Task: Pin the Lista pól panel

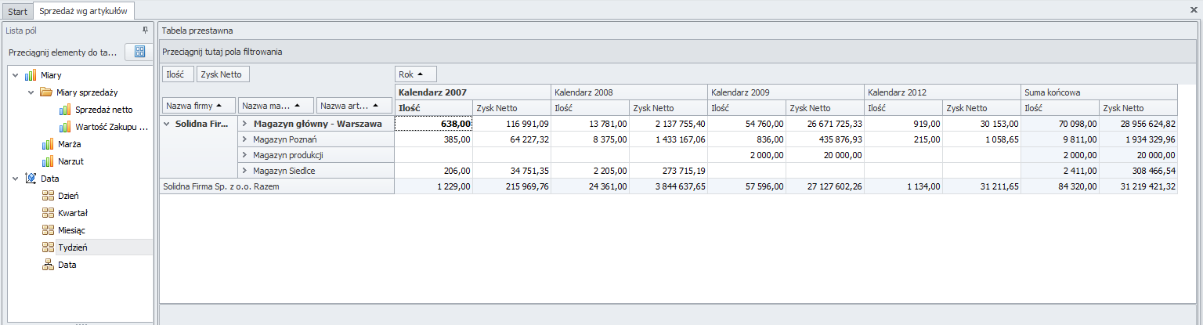Action: (x=145, y=31)
